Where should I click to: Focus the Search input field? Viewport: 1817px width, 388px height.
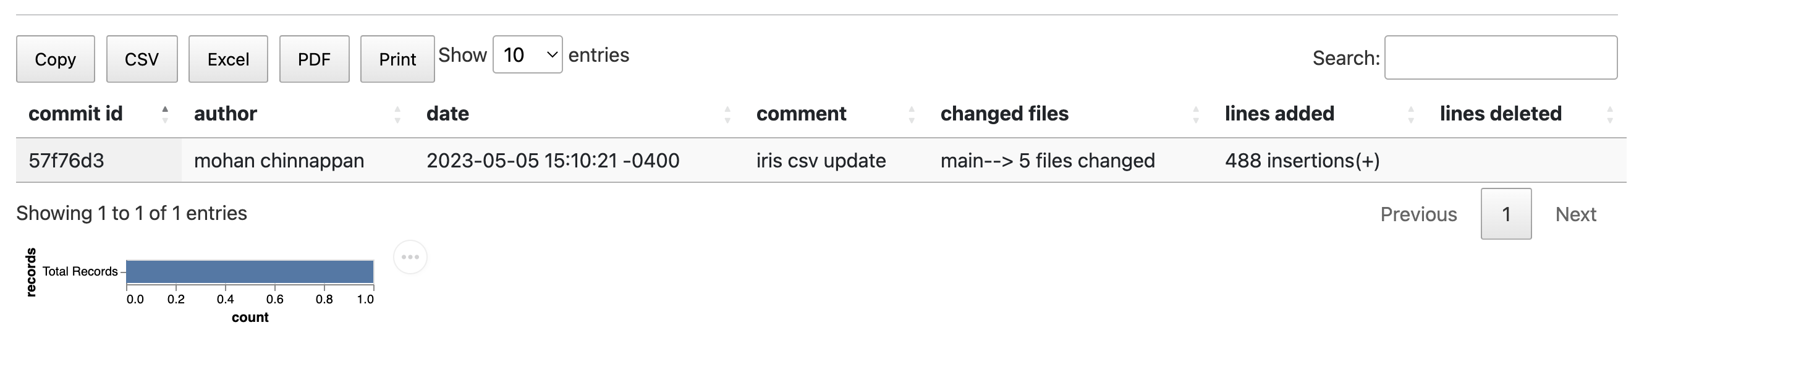[1501, 58]
